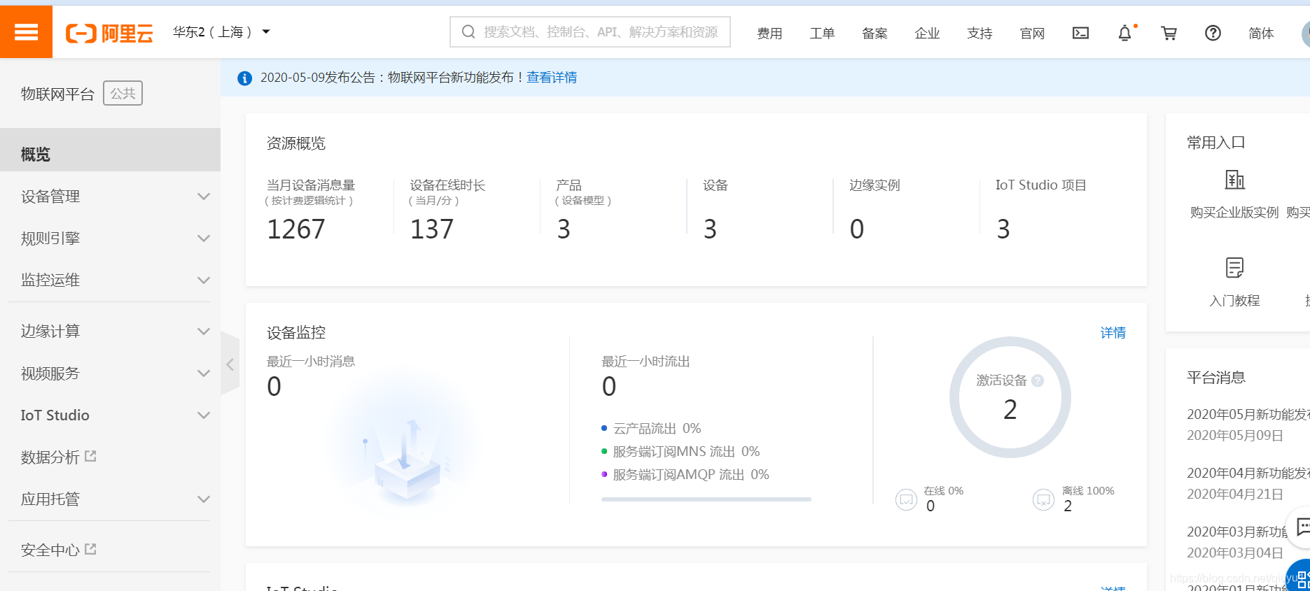Viewport: 1310px width, 591px height.
Task: Open 数据分析 in the sidebar
Action: coord(50,457)
